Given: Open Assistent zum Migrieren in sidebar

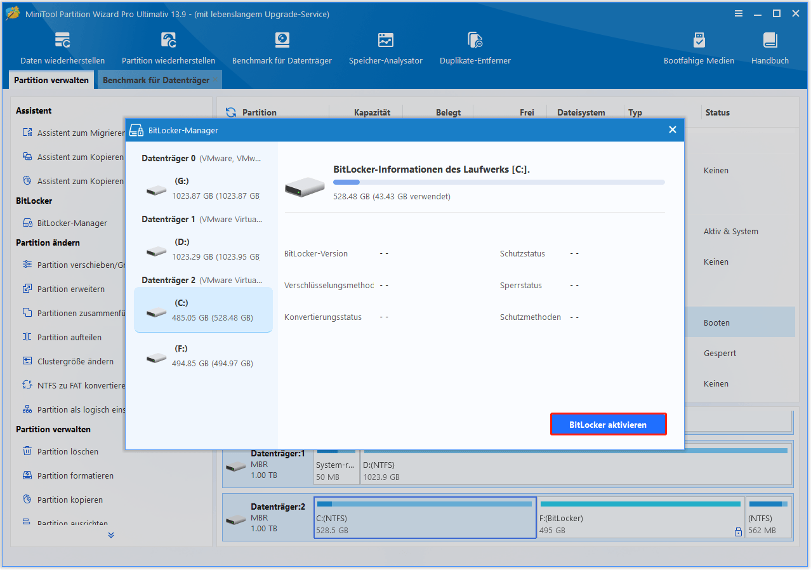Looking at the screenshot, I should pyautogui.click(x=74, y=133).
